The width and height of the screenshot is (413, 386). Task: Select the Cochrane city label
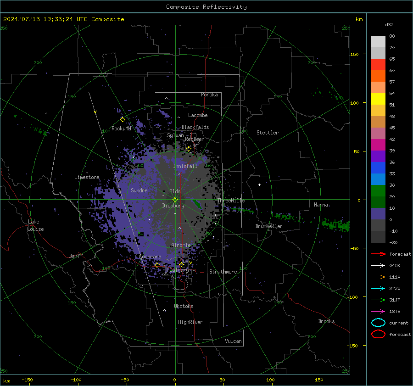(150, 257)
